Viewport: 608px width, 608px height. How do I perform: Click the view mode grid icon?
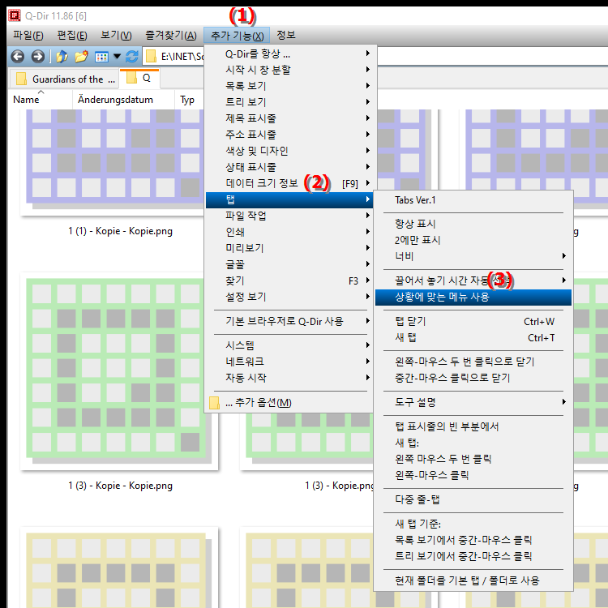click(101, 57)
